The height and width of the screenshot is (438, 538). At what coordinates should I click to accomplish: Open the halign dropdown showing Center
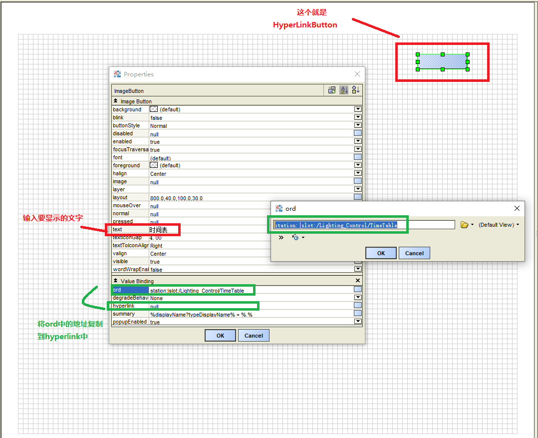point(358,173)
